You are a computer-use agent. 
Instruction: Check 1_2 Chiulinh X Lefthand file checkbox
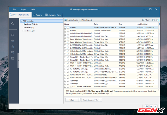point(65,87)
